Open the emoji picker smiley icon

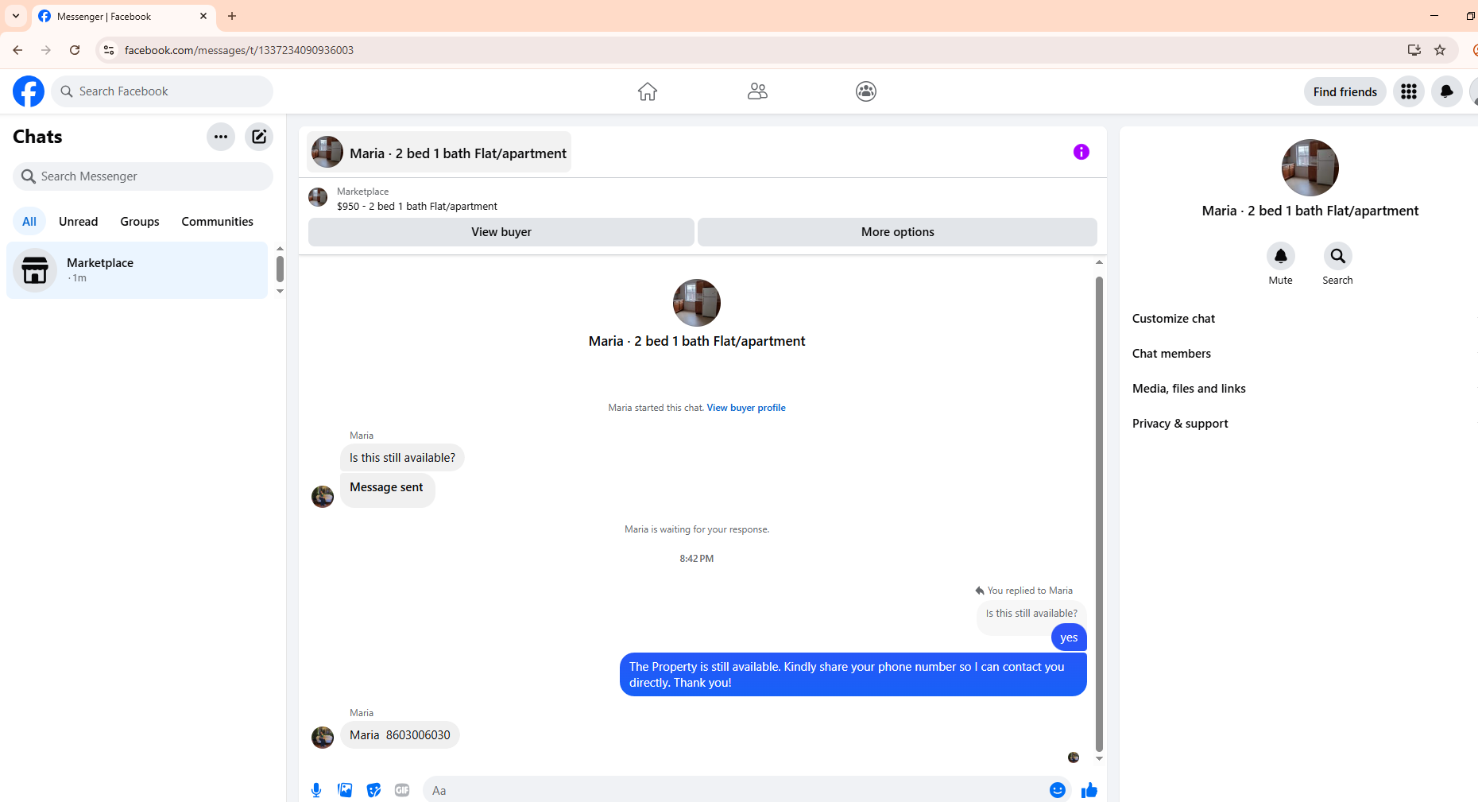click(1058, 790)
